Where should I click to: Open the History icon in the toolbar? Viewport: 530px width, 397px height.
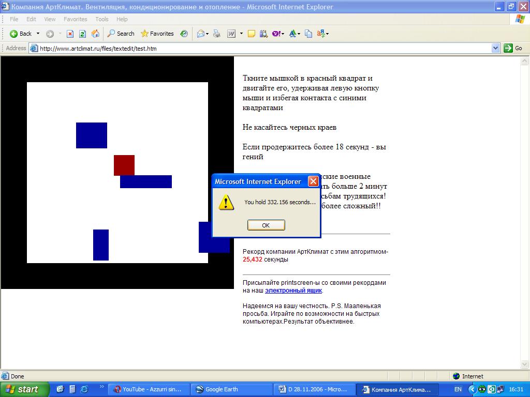(184, 34)
